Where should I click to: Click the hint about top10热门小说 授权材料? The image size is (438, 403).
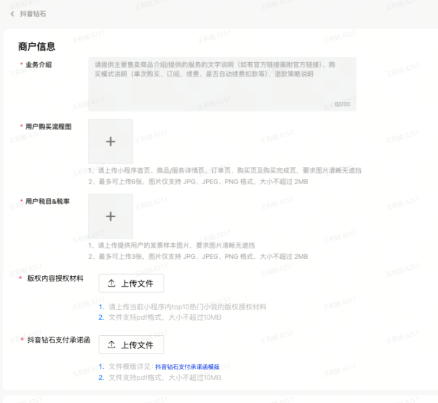(187, 307)
